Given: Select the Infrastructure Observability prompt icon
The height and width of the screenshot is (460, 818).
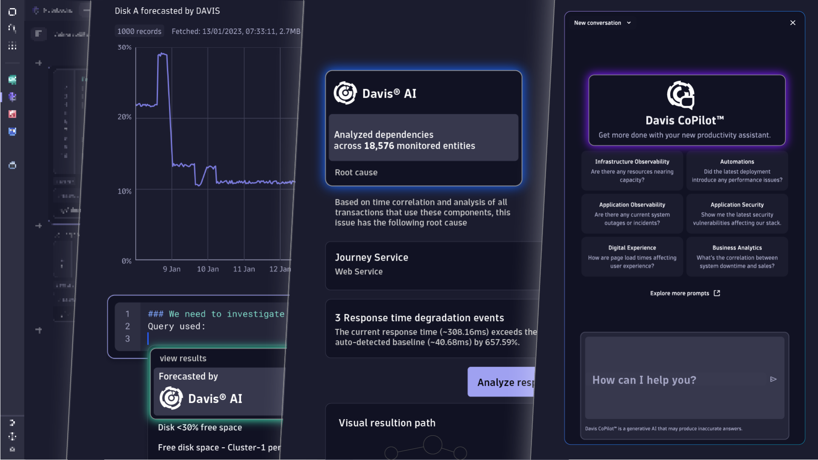Looking at the screenshot, I should click(x=631, y=170).
